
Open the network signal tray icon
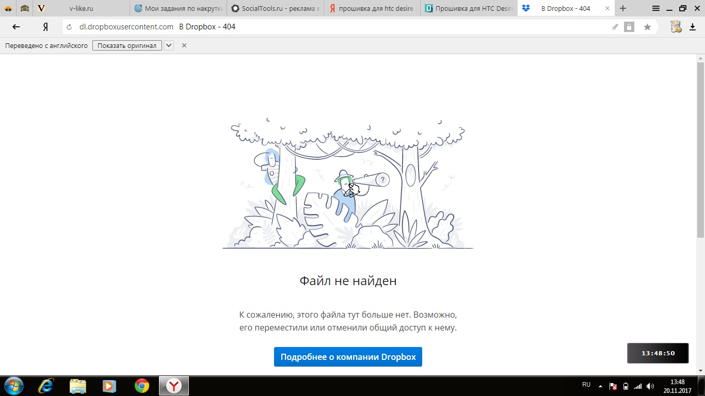coord(638,386)
